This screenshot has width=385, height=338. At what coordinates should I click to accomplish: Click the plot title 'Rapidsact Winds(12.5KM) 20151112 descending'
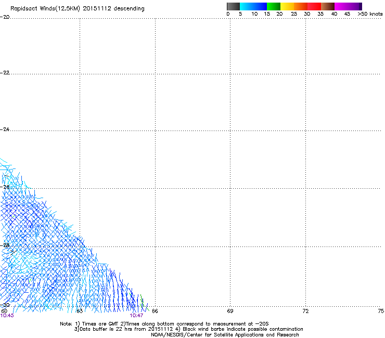[x=78, y=9]
